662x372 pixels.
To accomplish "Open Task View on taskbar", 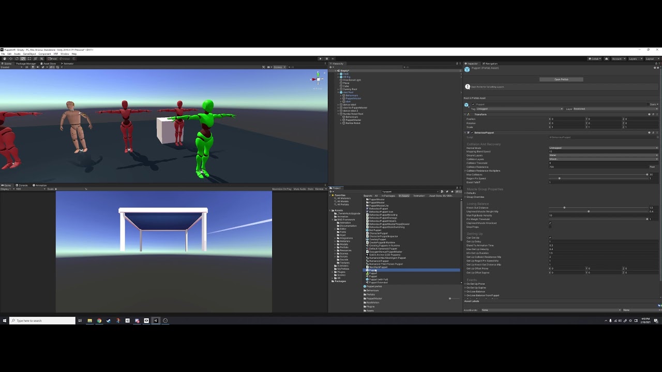I will tap(80, 321).
